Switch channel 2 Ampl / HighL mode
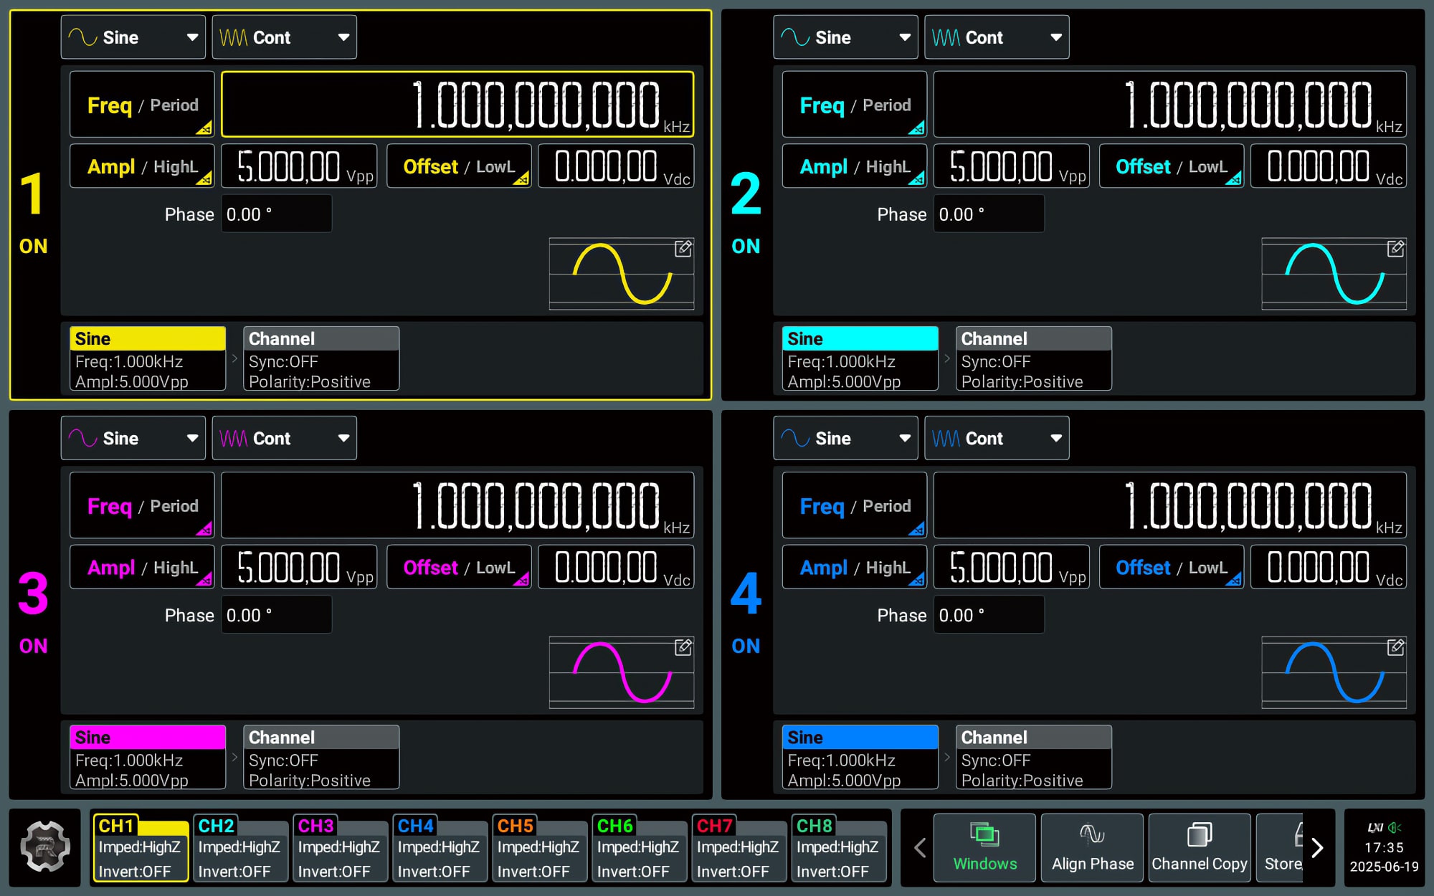Image resolution: width=1434 pixels, height=896 pixels. tap(854, 166)
